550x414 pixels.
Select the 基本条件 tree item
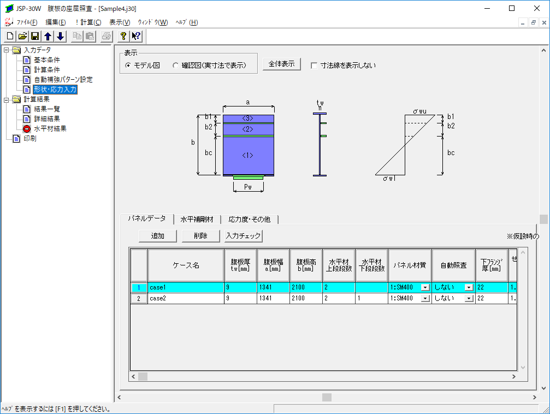point(46,60)
